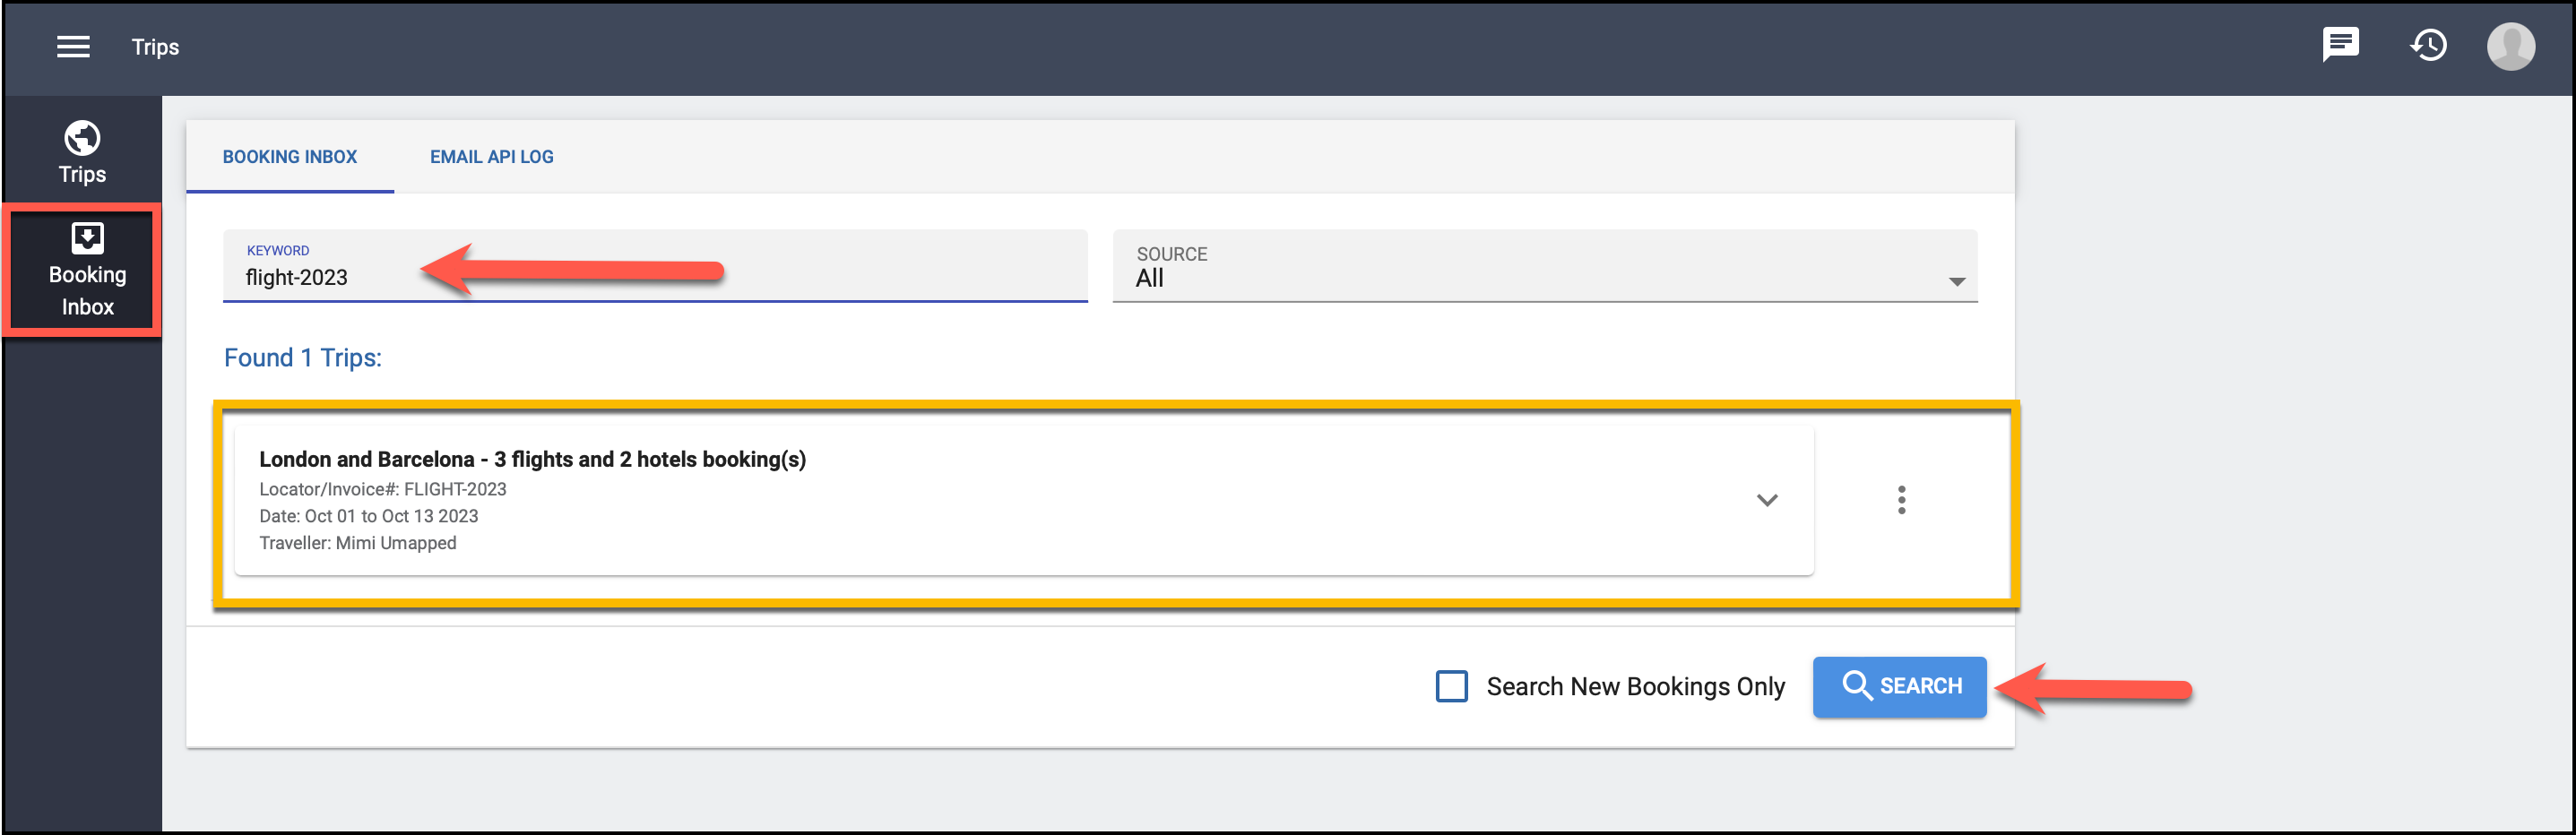The image size is (2576, 835).
Task: Click the Trips title in header
Action: (x=155, y=47)
